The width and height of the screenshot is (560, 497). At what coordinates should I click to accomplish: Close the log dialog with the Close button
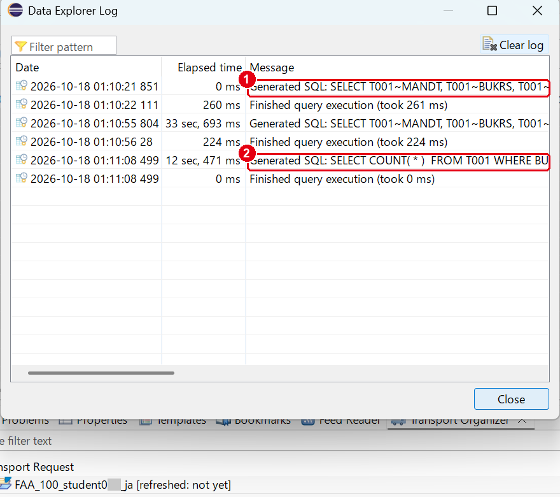pyautogui.click(x=511, y=399)
